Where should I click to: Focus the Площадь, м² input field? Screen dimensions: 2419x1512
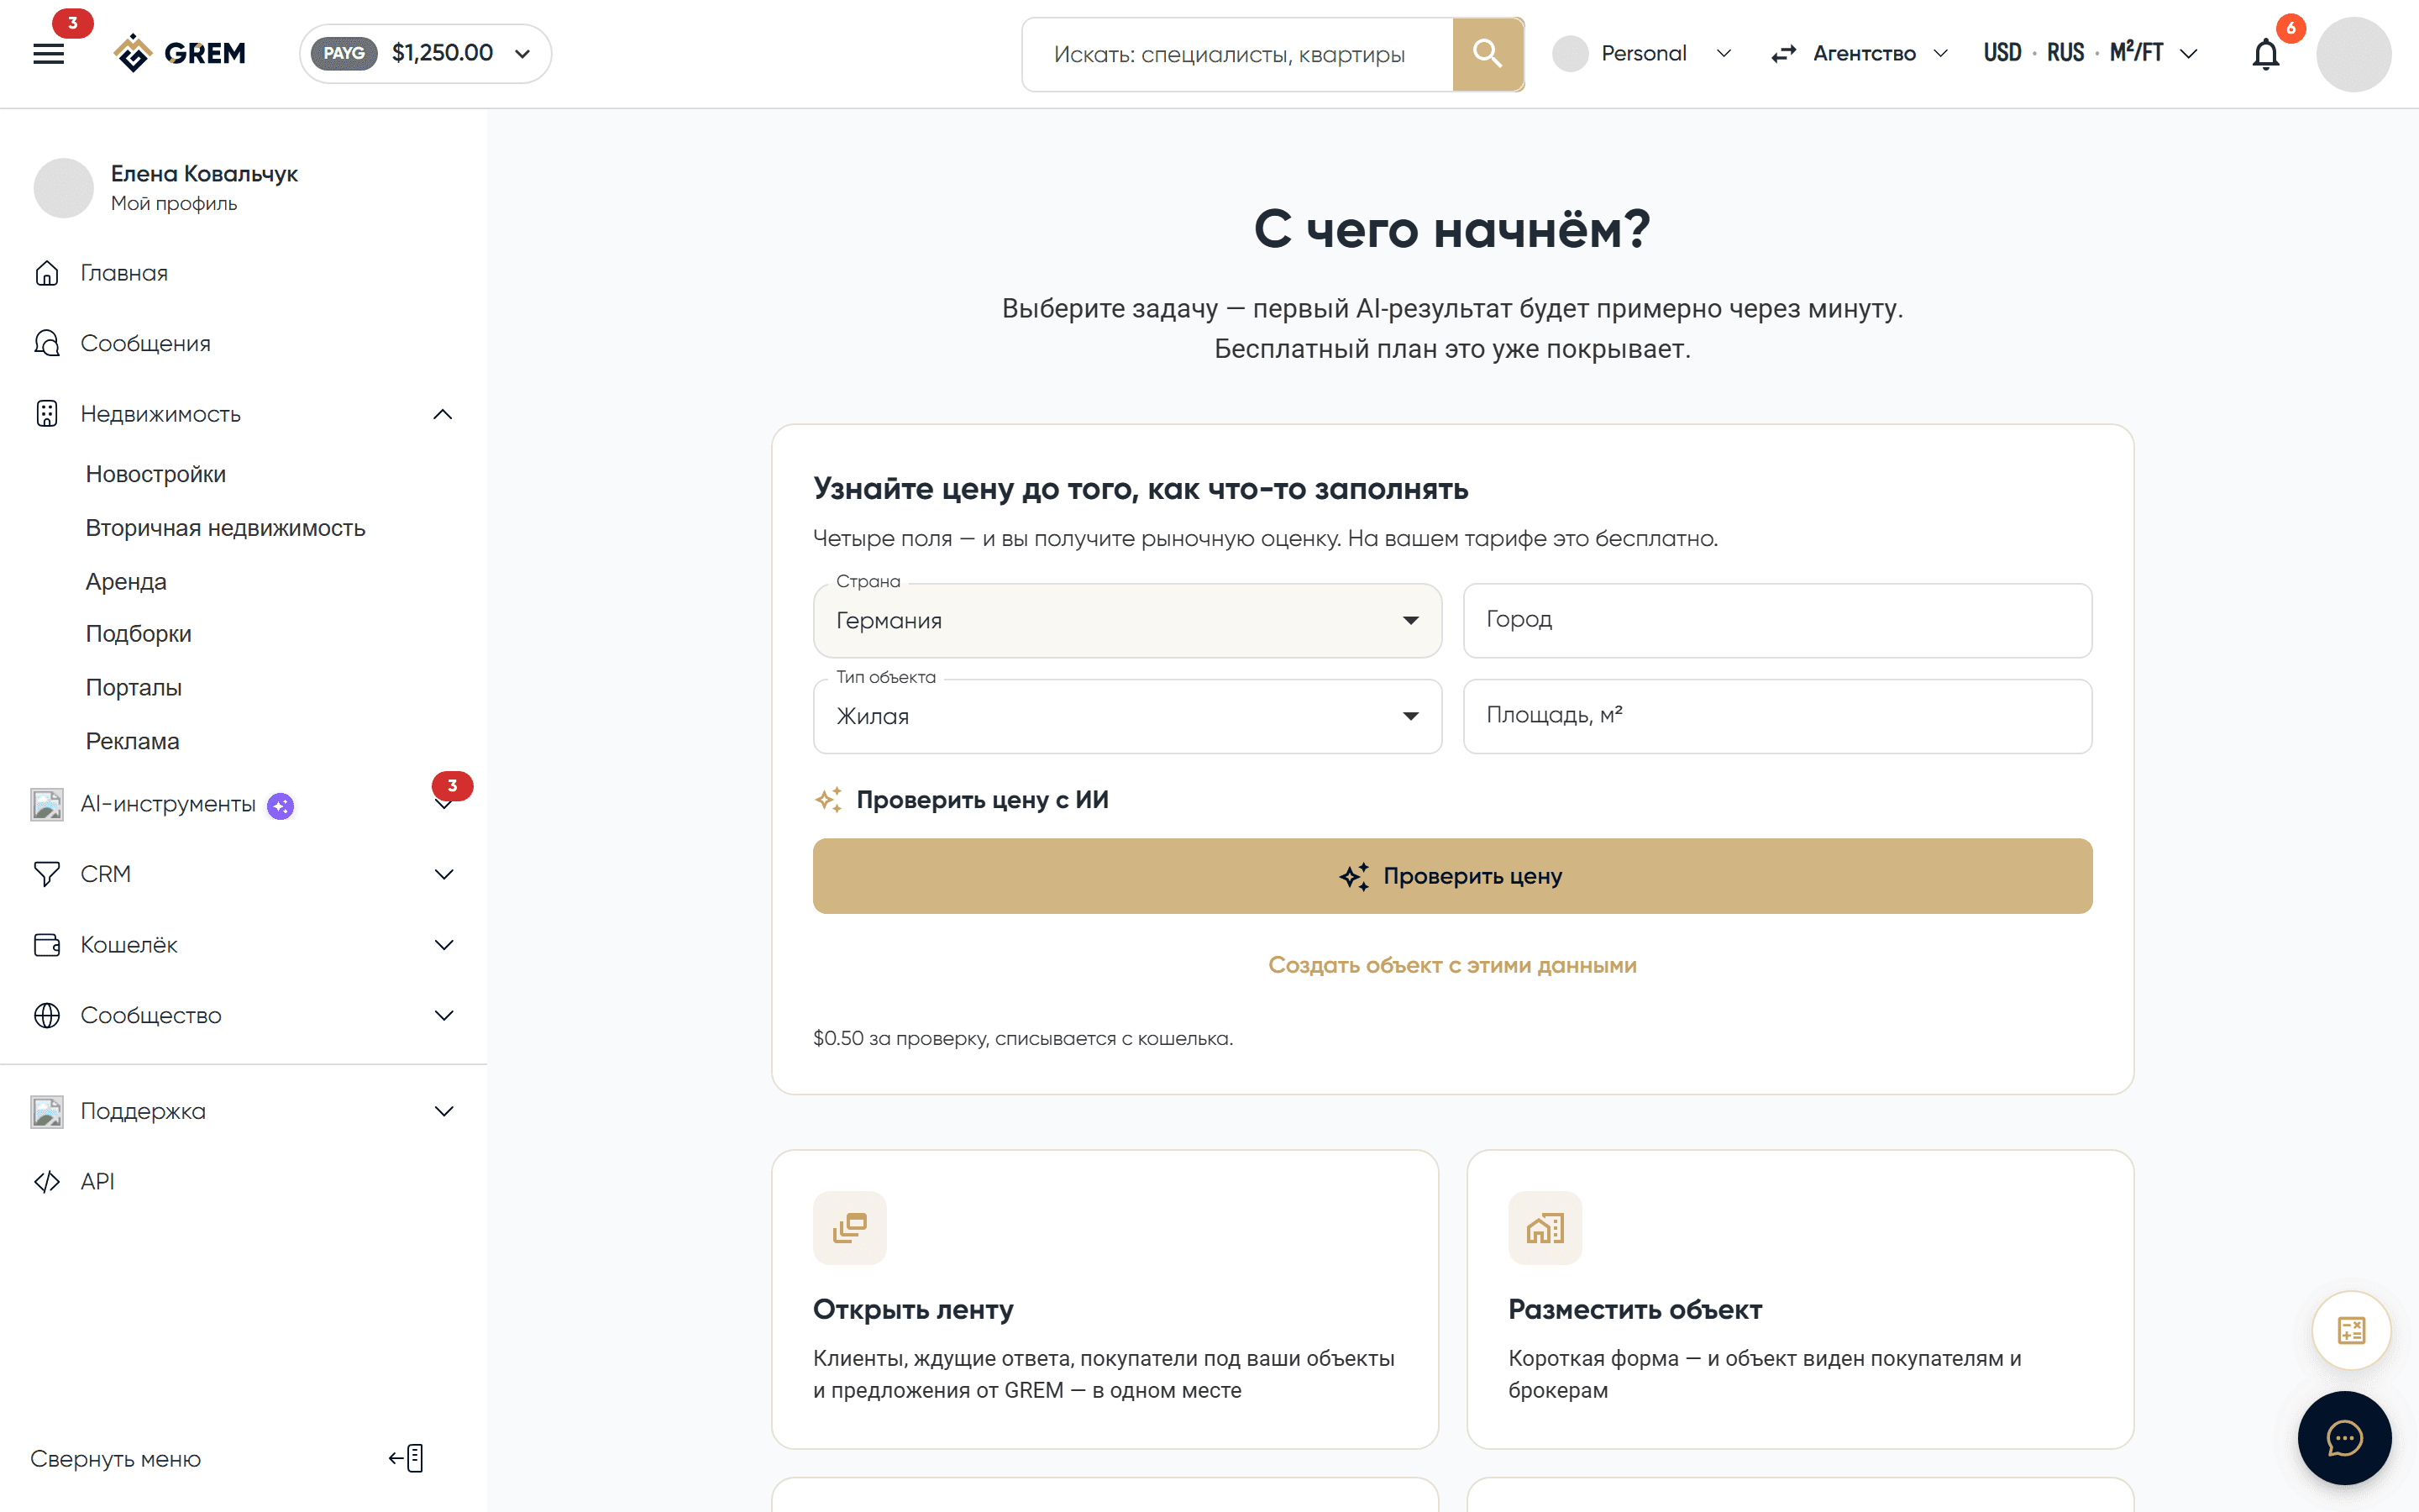pos(1777,716)
